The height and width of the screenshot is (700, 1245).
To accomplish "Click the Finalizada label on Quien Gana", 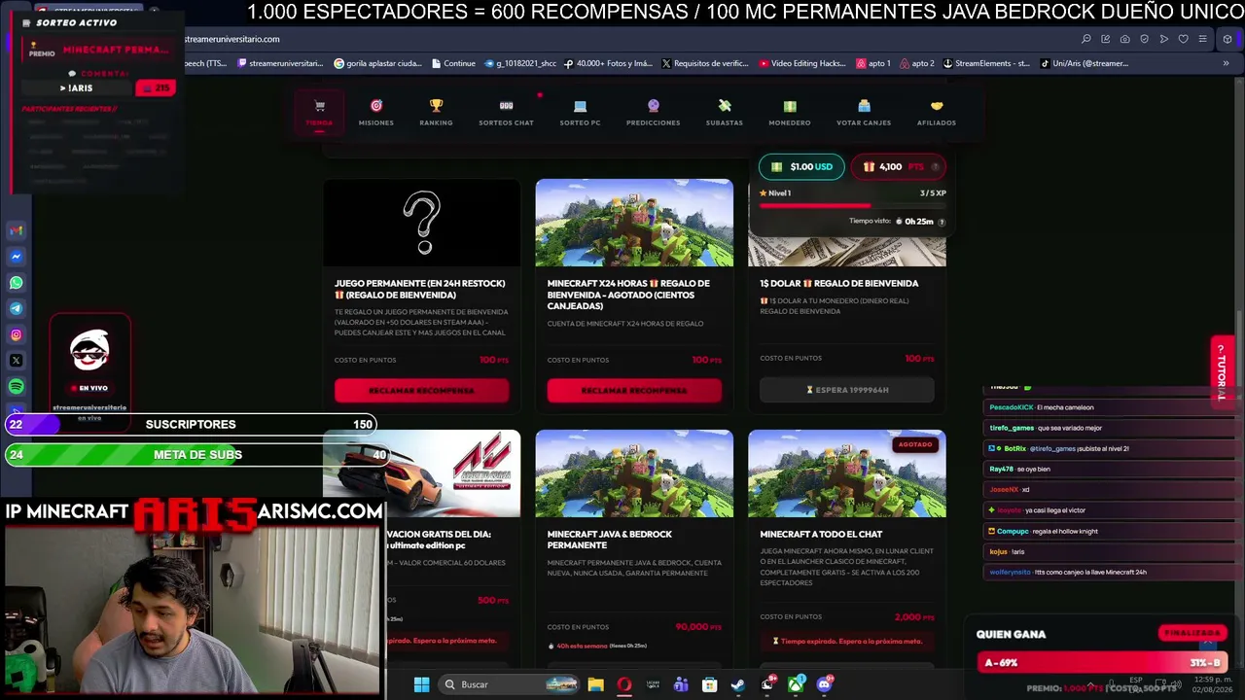I will click(1192, 633).
